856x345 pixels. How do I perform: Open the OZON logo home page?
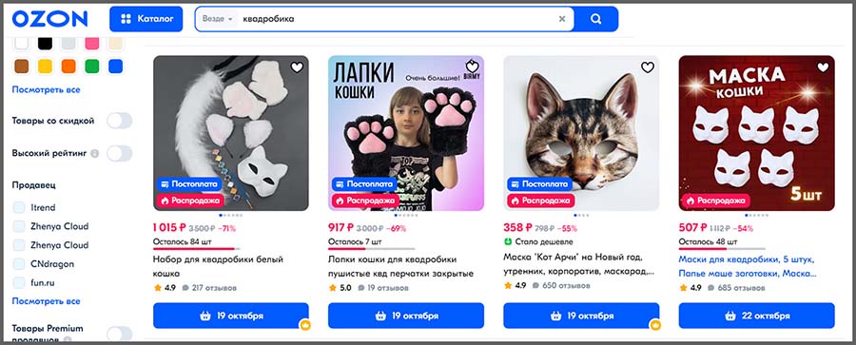tap(49, 20)
